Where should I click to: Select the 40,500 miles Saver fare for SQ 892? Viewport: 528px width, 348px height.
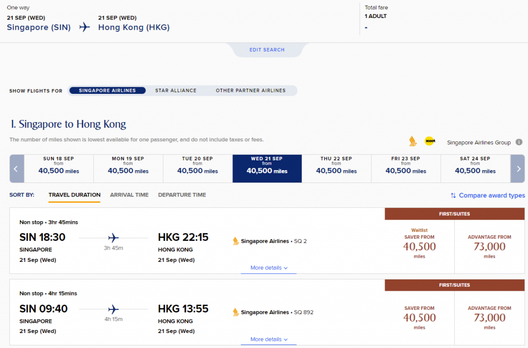point(419,318)
